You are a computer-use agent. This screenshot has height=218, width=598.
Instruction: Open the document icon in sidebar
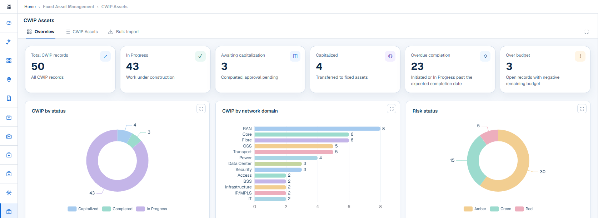tap(9, 98)
